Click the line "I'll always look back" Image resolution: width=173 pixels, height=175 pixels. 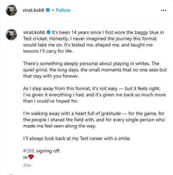[77, 138]
